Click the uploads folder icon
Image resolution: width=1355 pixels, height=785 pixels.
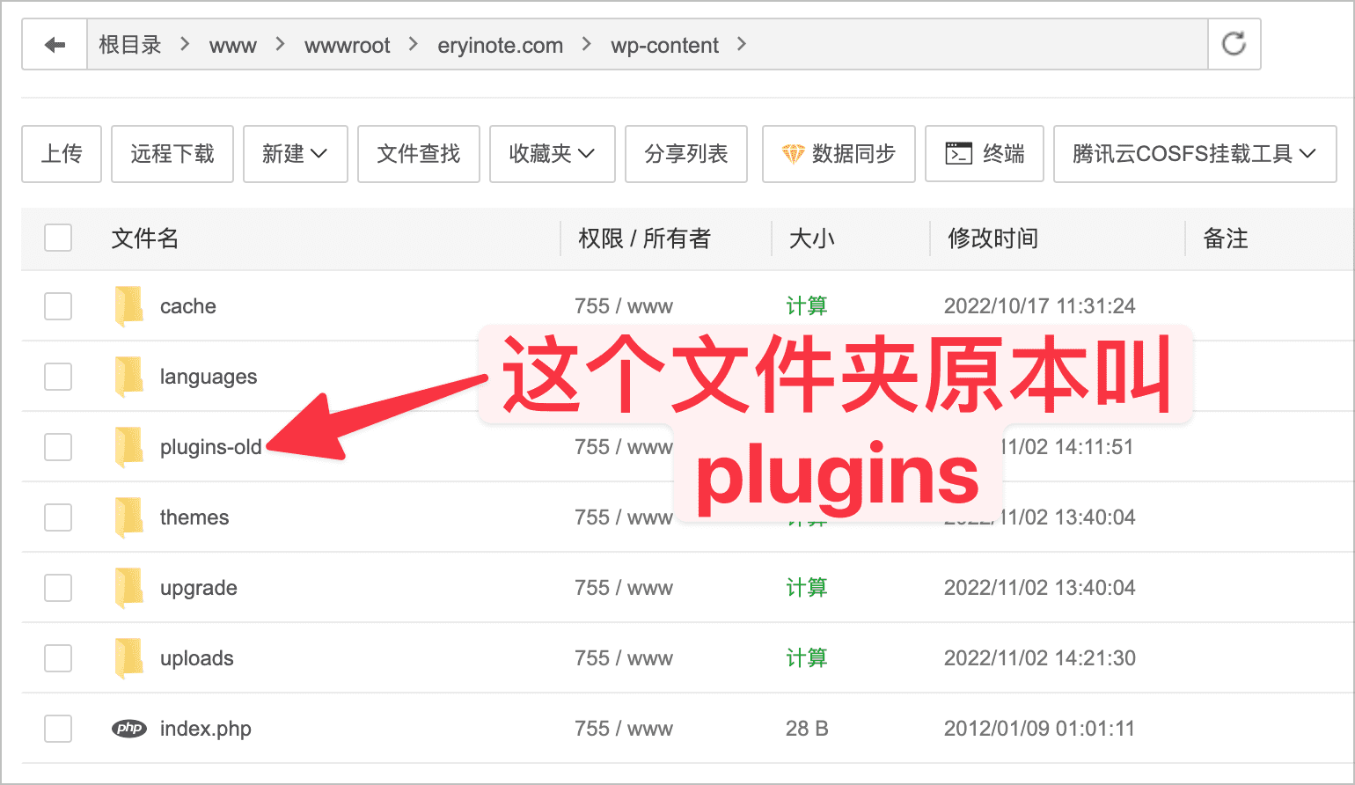pyautogui.click(x=128, y=658)
